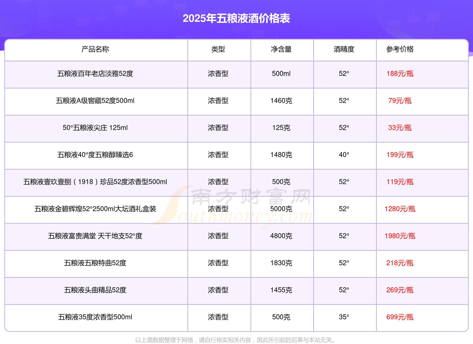Select 52° in the 五粮特曲 row

pyautogui.click(x=344, y=263)
